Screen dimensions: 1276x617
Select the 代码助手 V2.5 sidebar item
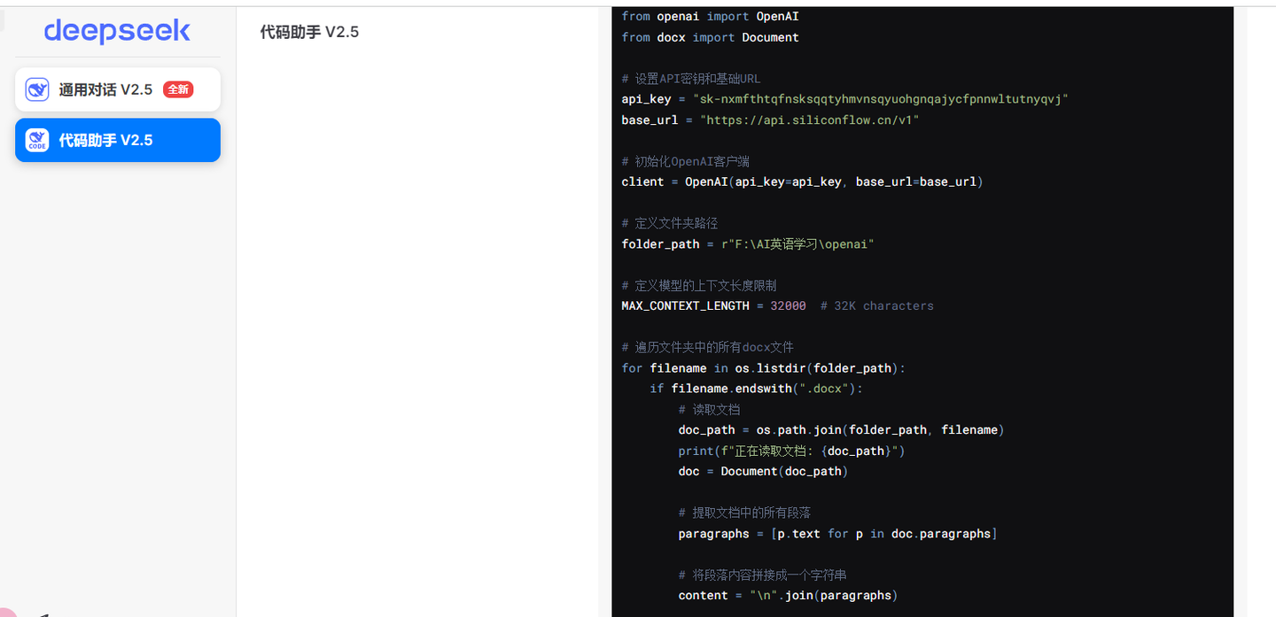[x=117, y=140]
